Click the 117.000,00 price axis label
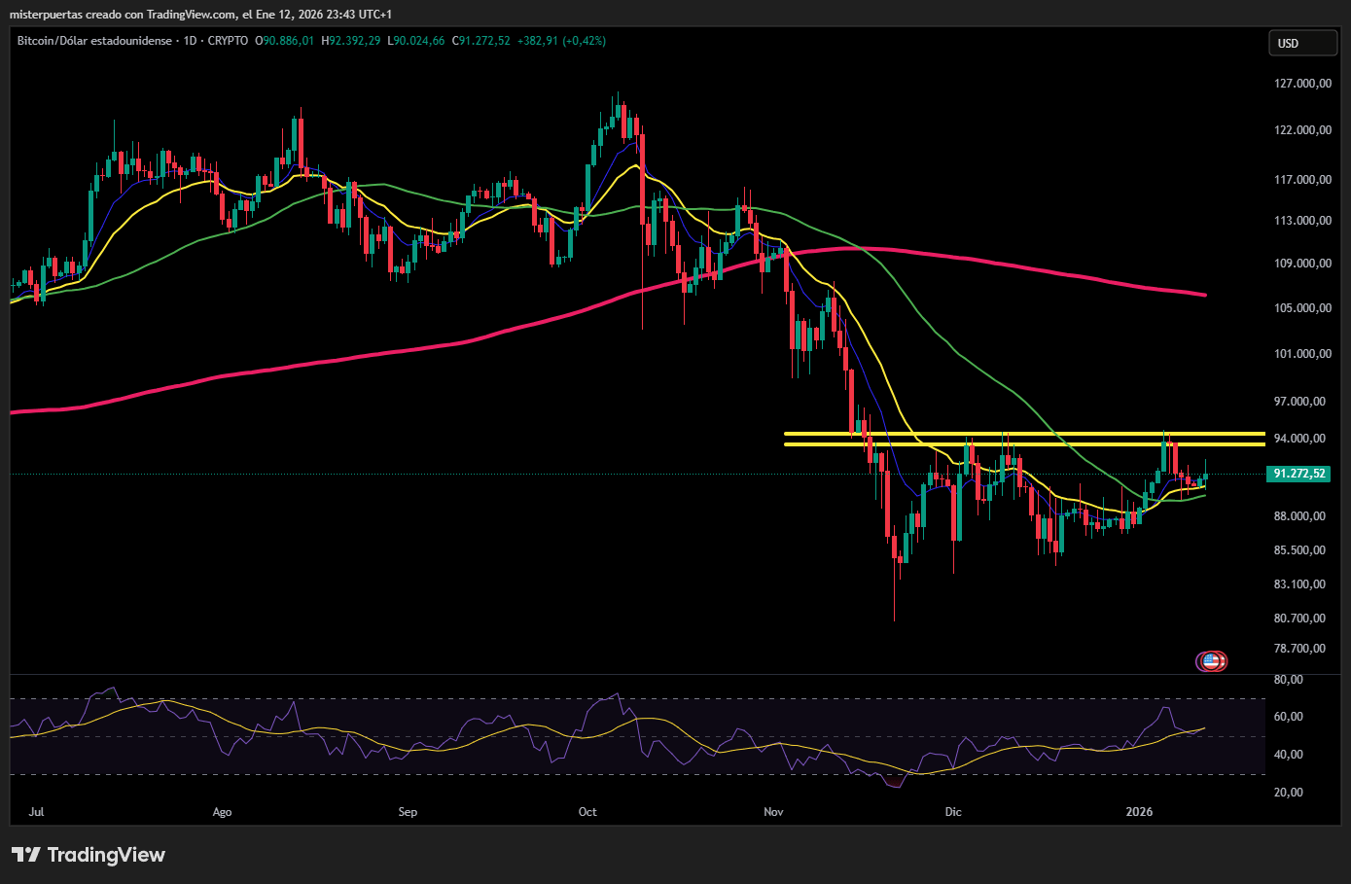The image size is (1351, 884). coord(1302,180)
